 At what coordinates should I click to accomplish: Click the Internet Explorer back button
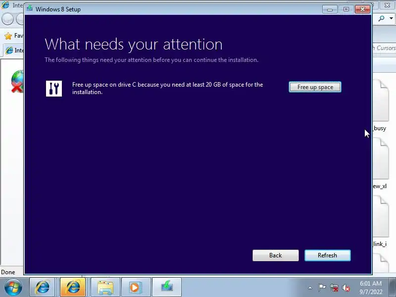click(7, 19)
